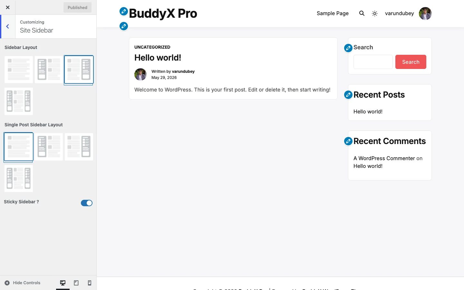Click the Recent Comments widget heading
The width and height of the screenshot is (464, 290).
point(390,141)
